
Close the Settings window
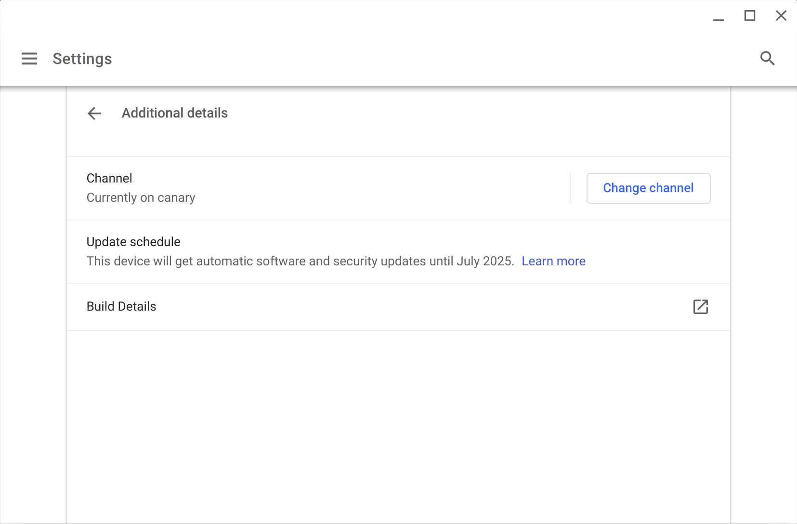tap(781, 16)
